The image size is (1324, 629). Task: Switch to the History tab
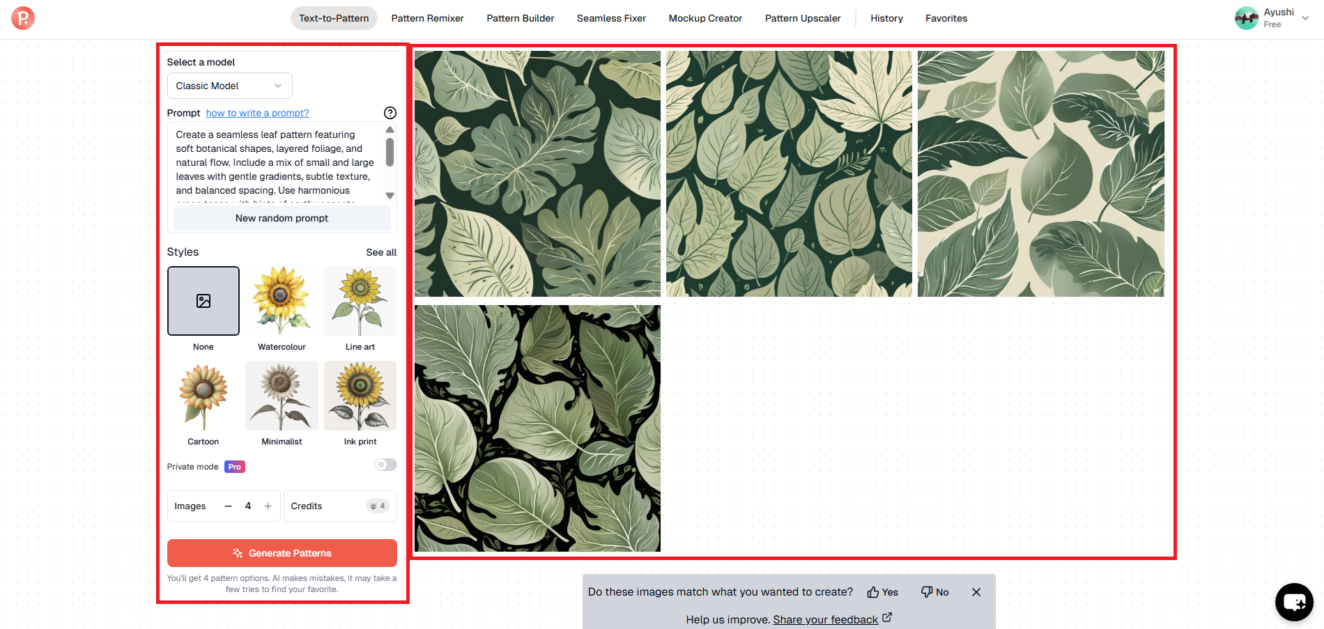(886, 18)
